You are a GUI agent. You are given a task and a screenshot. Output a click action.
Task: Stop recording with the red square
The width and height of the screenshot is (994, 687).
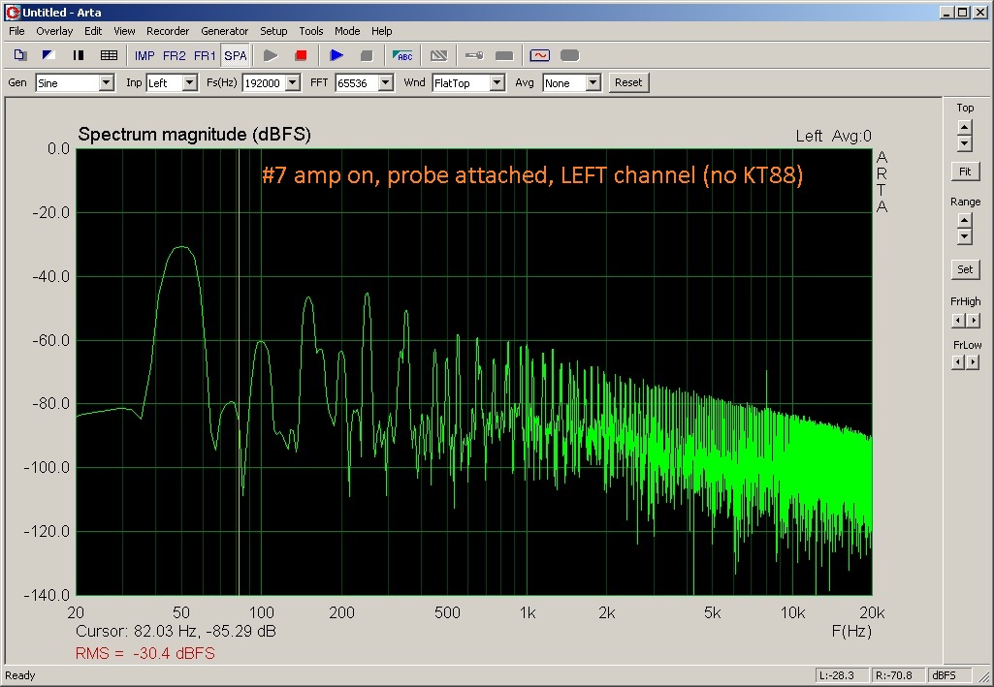(302, 56)
